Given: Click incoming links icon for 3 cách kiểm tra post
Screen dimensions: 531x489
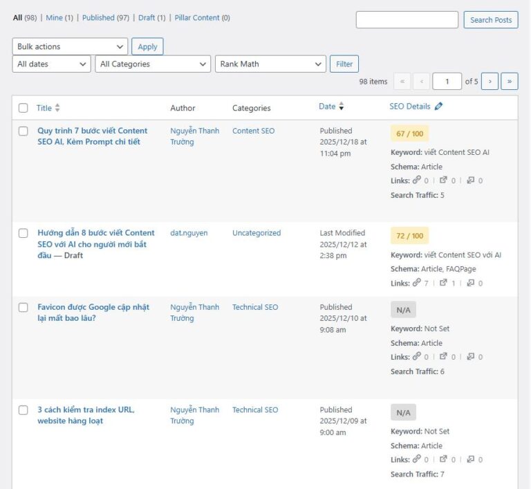Looking at the screenshot, I should point(471,459).
